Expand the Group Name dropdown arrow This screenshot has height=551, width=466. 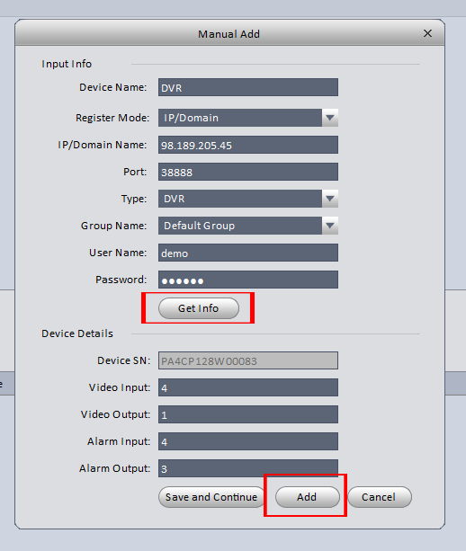click(x=330, y=226)
